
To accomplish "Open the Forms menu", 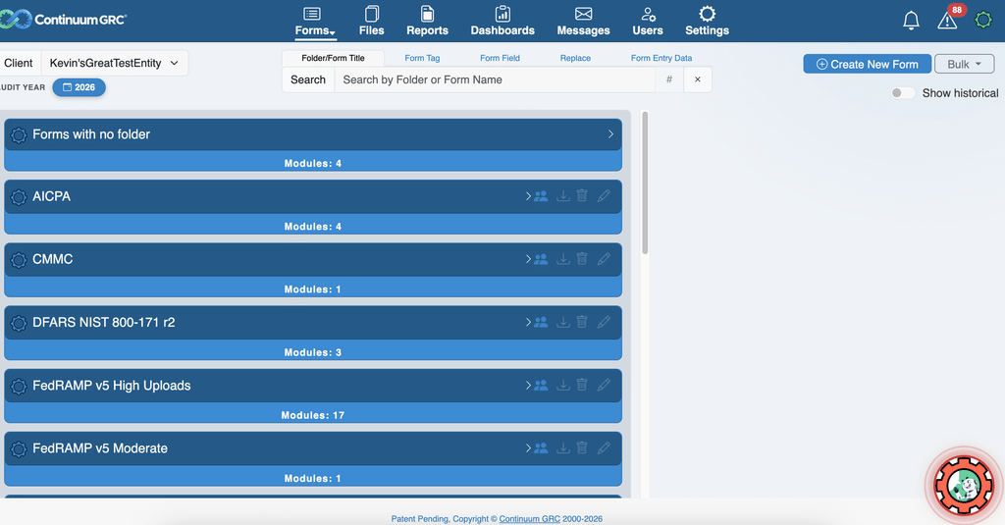I will pyautogui.click(x=315, y=22).
